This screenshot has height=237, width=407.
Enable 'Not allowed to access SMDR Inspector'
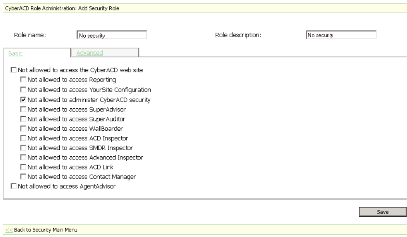coord(23,148)
